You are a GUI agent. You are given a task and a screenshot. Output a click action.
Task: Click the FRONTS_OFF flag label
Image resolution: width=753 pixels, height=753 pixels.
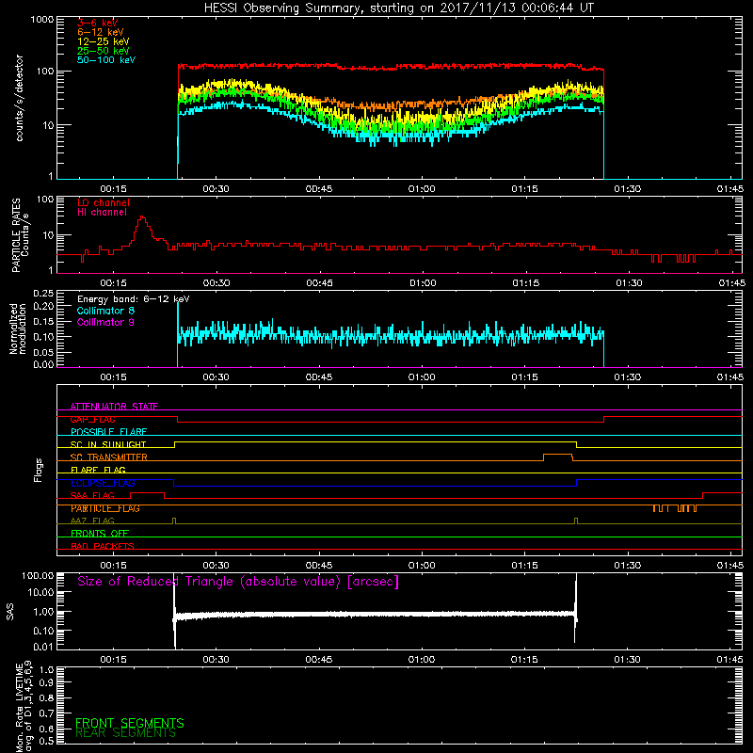tap(100, 534)
